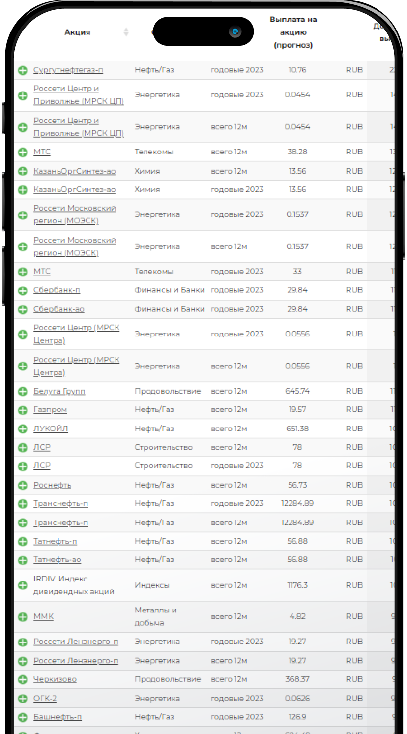This screenshot has height=734, width=407.
Task: Expand Россети Московский регион всего 12м row
Action: [23, 247]
